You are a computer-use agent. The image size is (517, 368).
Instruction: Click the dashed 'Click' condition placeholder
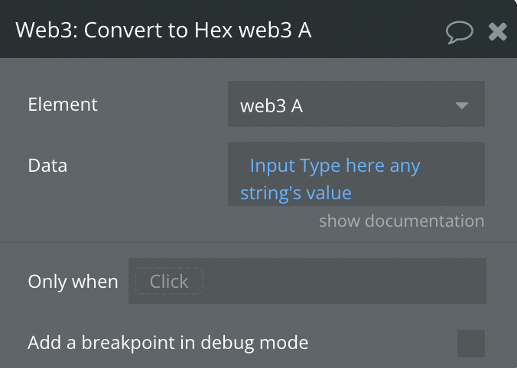[169, 281]
